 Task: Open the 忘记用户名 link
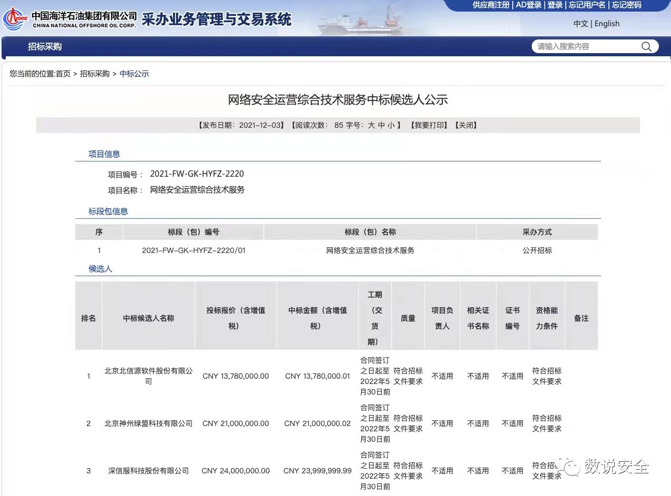point(587,5)
